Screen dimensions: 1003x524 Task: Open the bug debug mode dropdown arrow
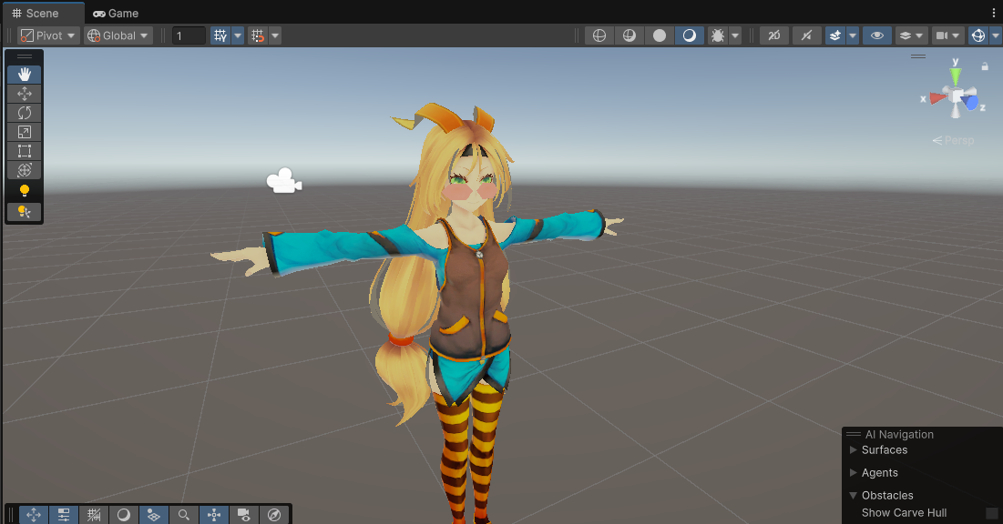tap(735, 35)
